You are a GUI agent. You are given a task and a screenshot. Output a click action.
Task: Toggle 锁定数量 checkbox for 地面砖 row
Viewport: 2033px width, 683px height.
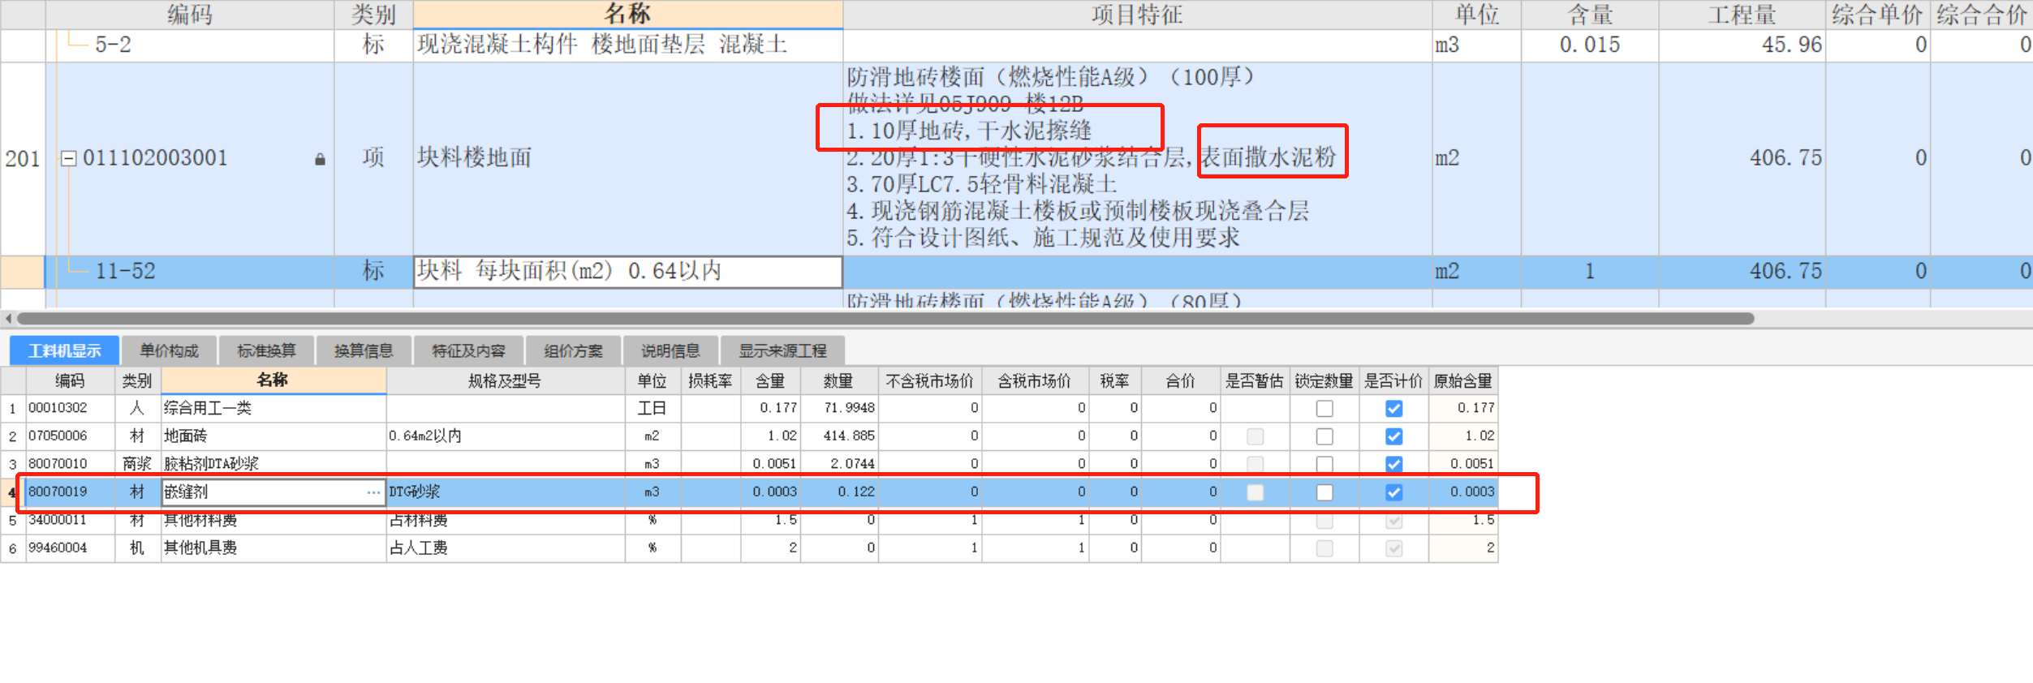click(x=1324, y=436)
